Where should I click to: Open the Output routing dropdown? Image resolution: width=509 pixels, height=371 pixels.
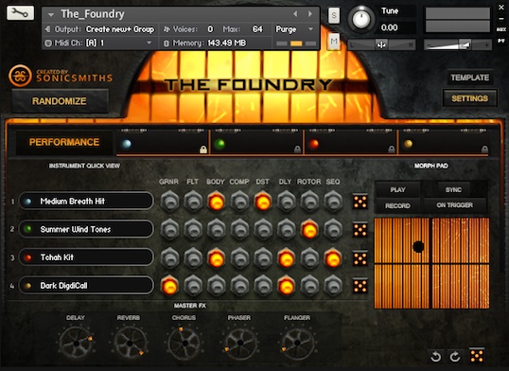click(x=120, y=29)
